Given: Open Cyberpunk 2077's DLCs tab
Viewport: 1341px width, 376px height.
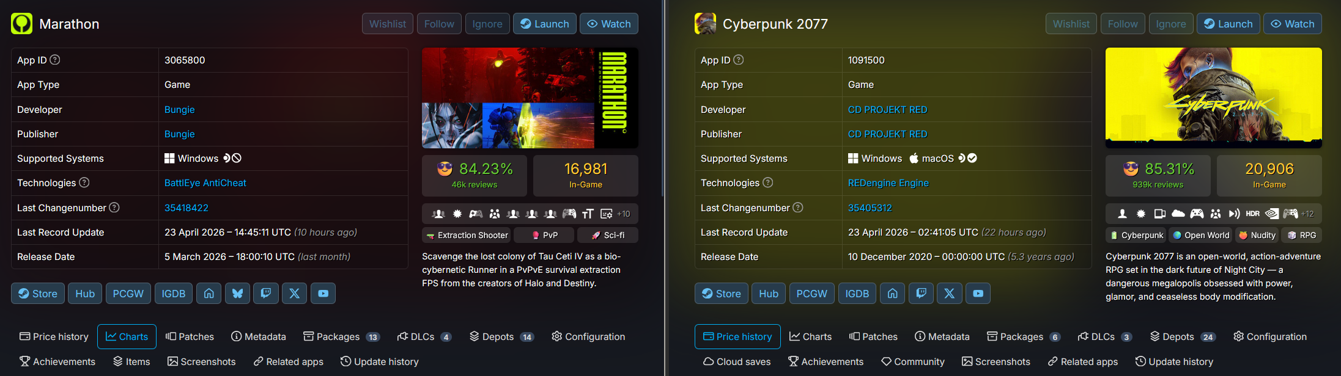Looking at the screenshot, I should [1105, 336].
